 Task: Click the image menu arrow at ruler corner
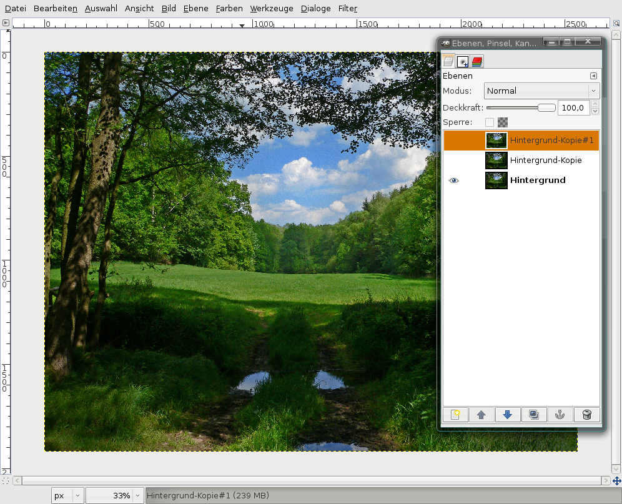pyautogui.click(x=6, y=23)
